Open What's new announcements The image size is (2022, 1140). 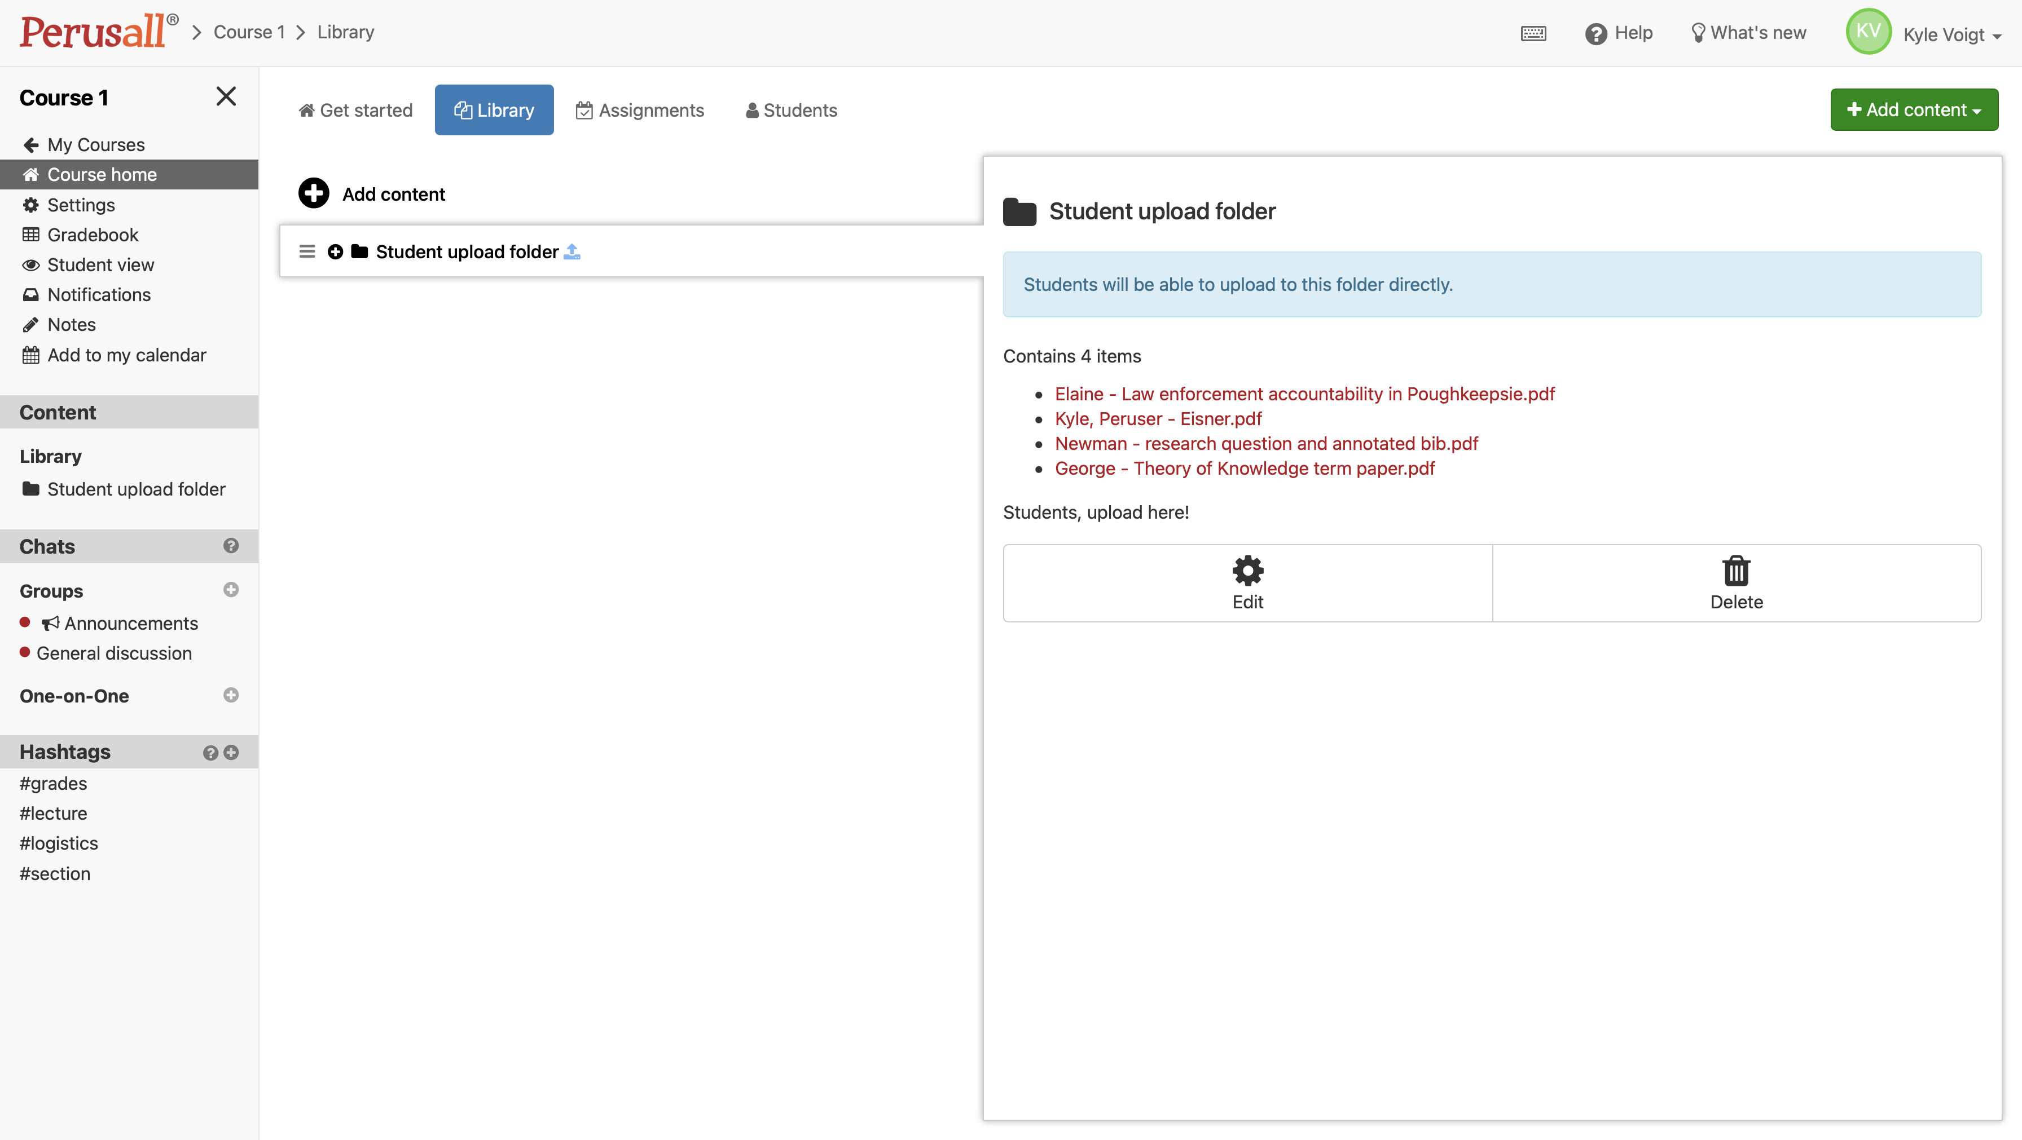point(1748,33)
